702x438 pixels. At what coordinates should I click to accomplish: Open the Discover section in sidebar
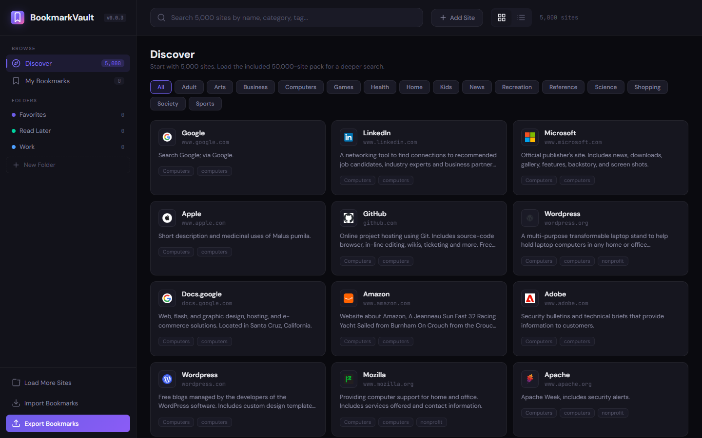(68, 63)
